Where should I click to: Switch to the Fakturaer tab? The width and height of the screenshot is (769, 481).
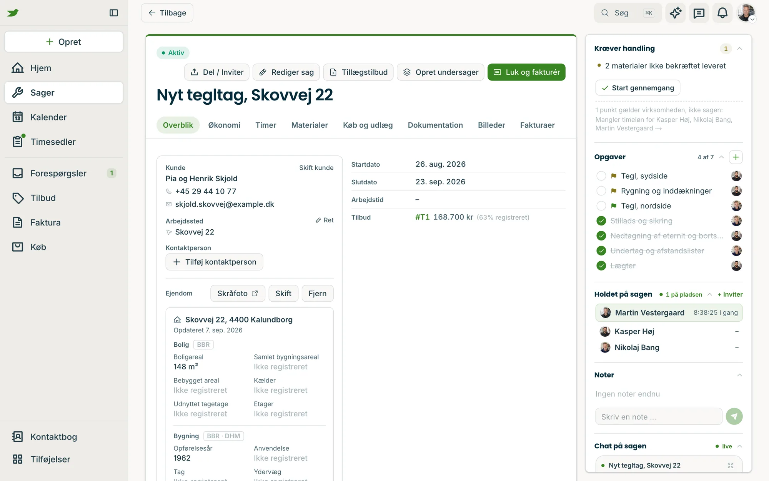(537, 125)
